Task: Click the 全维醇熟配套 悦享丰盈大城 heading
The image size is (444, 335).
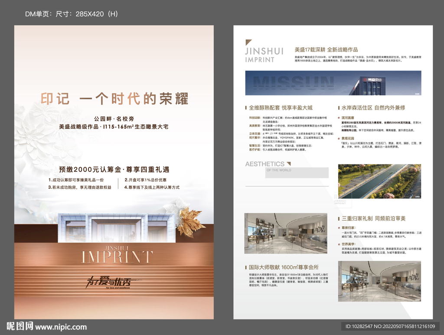Action: 281,108
